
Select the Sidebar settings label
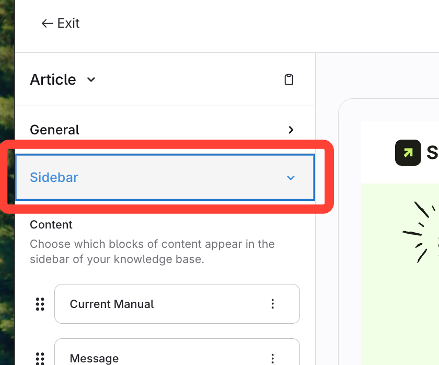tap(54, 178)
